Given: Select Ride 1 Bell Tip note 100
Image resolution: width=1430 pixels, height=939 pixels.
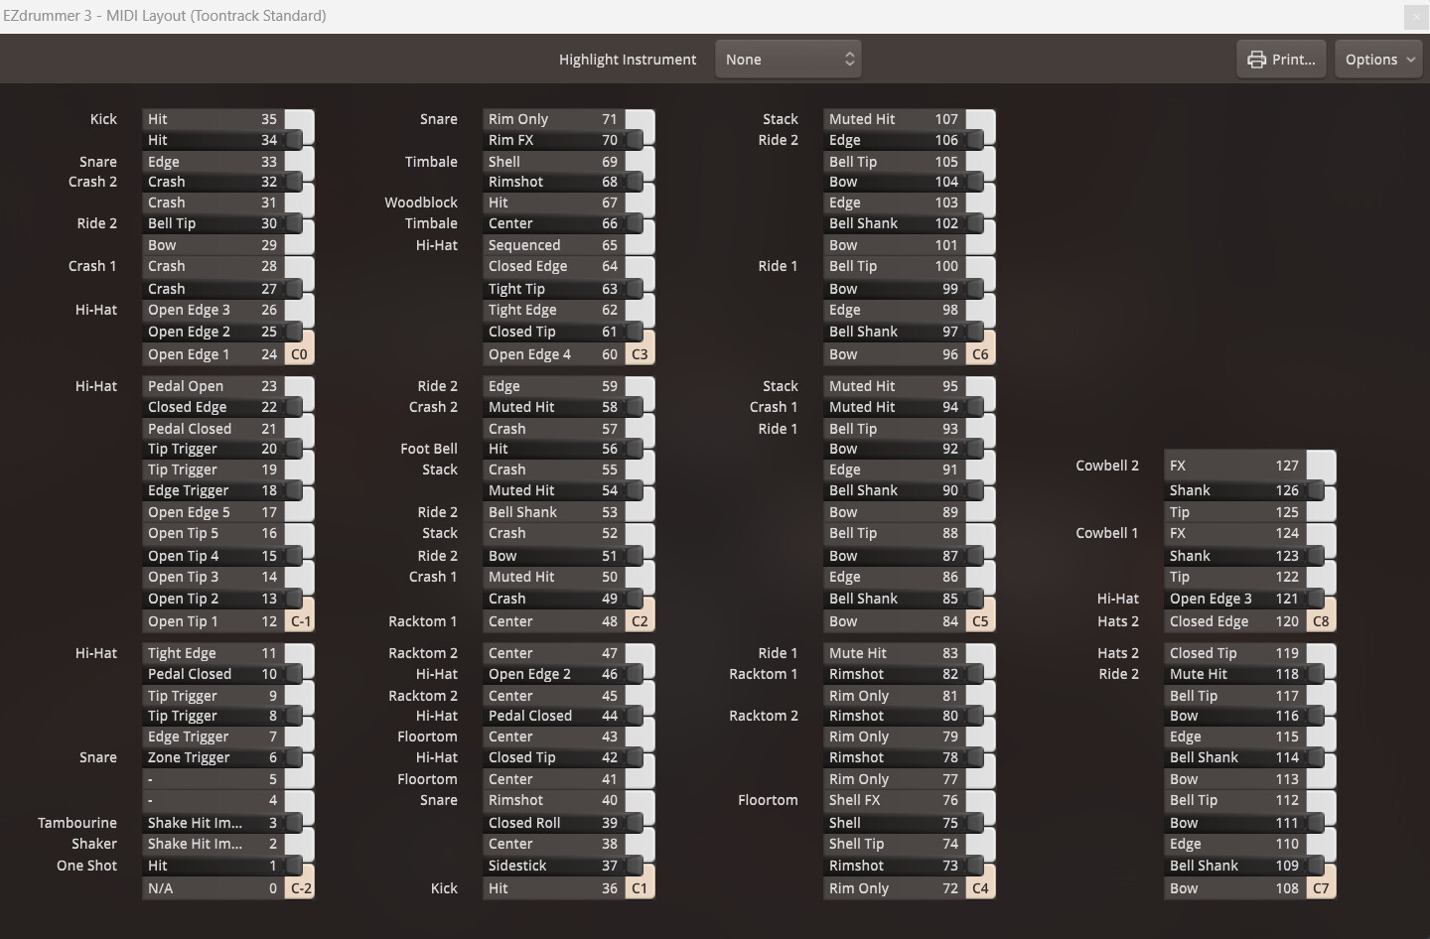Looking at the screenshot, I should pyautogui.click(x=893, y=266).
